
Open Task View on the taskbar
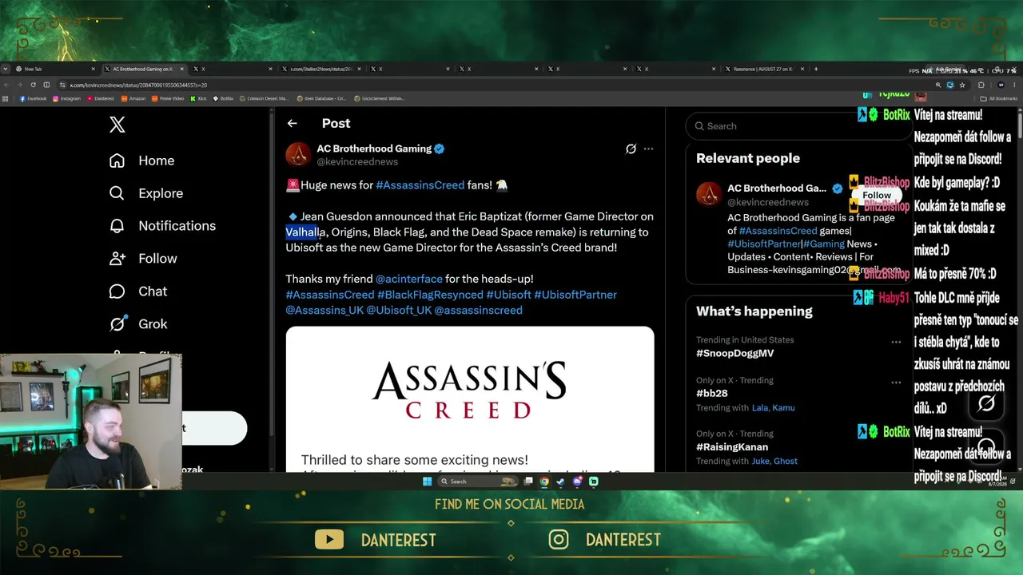[x=528, y=482]
